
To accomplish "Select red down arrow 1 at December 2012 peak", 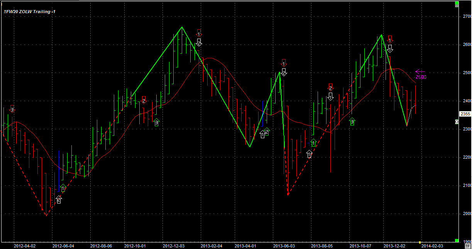I will pos(199,33).
